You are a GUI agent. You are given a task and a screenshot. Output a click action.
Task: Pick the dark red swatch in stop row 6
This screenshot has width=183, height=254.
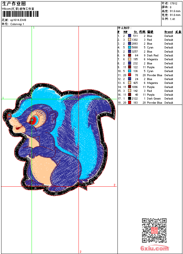130,55
